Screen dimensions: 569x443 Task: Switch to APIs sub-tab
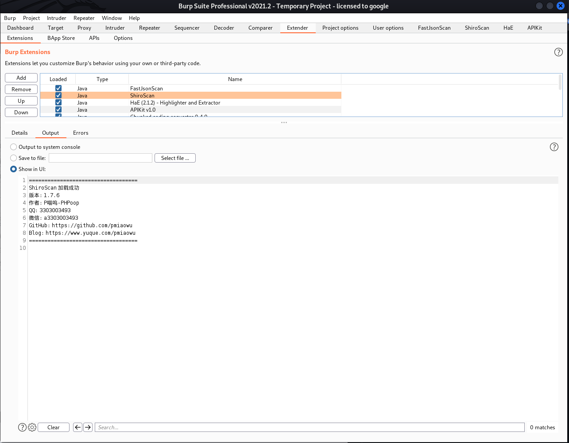pyautogui.click(x=94, y=38)
